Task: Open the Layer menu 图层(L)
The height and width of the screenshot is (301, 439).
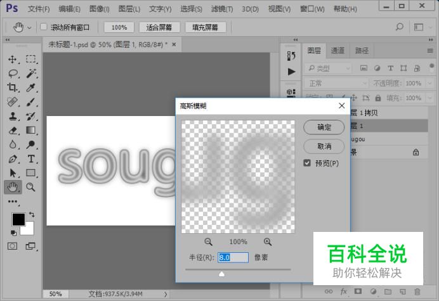Action: coord(129,9)
